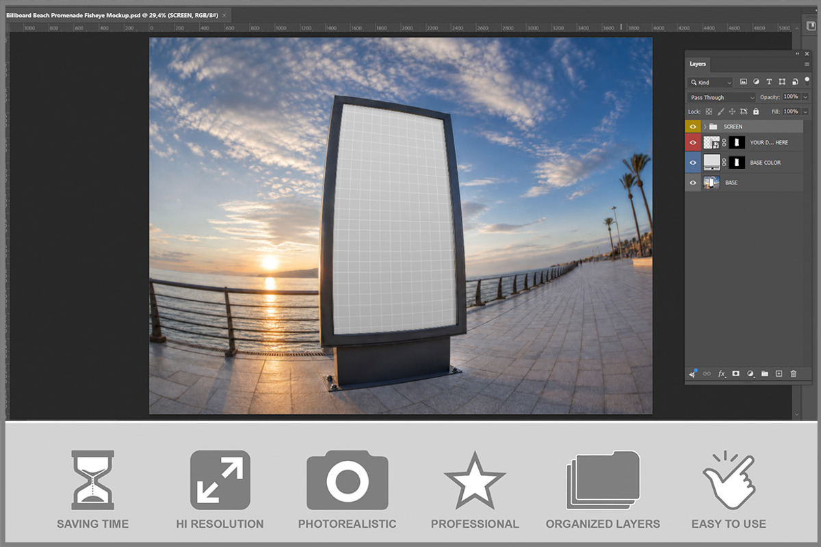Delete layer with trash icon
Viewport: 821px width, 547px height.
click(794, 374)
